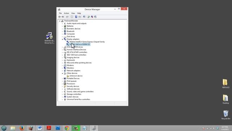The width and height of the screenshot is (232, 131).
Task: Expand Human Interface Devices
Action: pyautogui.click(x=62, y=50)
